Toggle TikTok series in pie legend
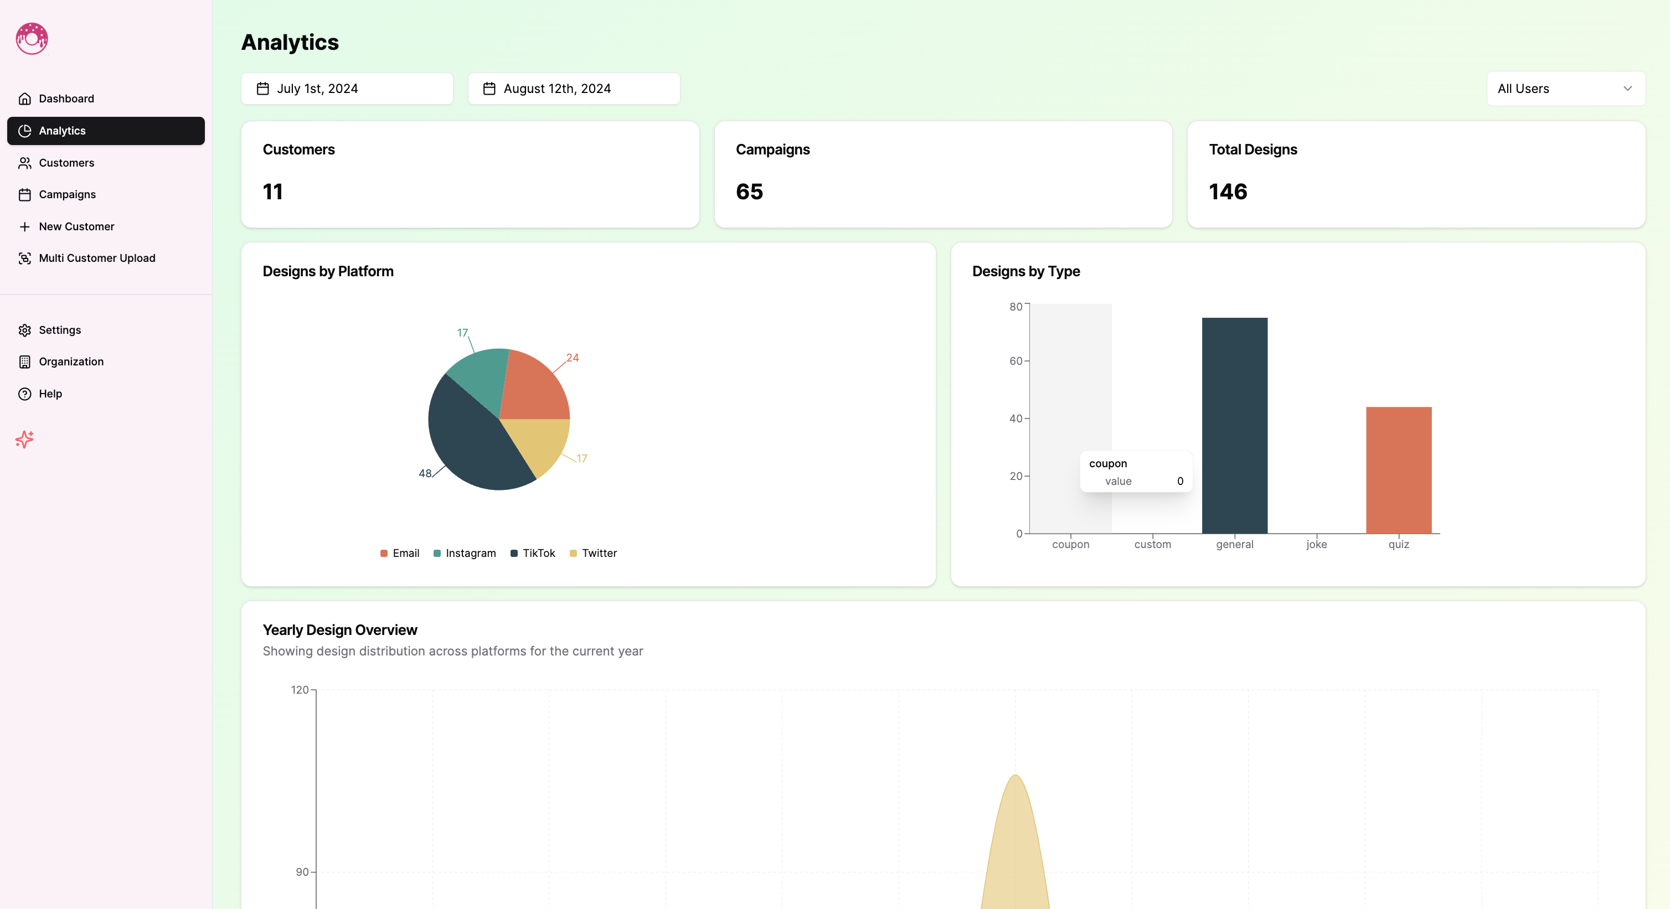 tap(532, 553)
